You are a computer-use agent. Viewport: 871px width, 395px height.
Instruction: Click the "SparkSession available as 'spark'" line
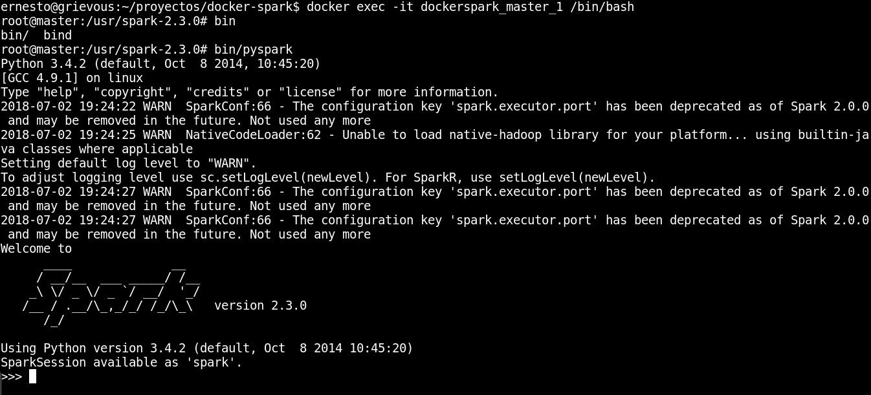point(122,363)
